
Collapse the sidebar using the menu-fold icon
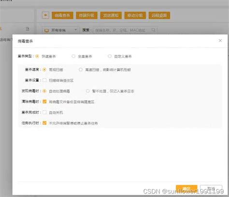28,29
